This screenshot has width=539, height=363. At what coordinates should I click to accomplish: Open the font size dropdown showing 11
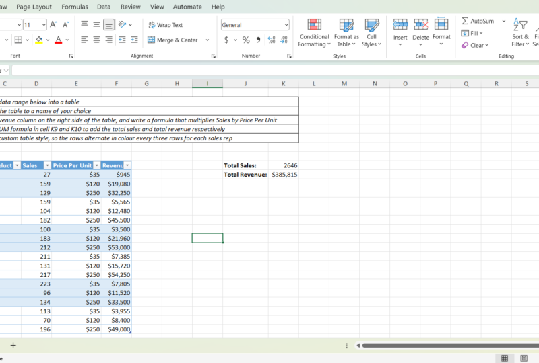click(44, 25)
